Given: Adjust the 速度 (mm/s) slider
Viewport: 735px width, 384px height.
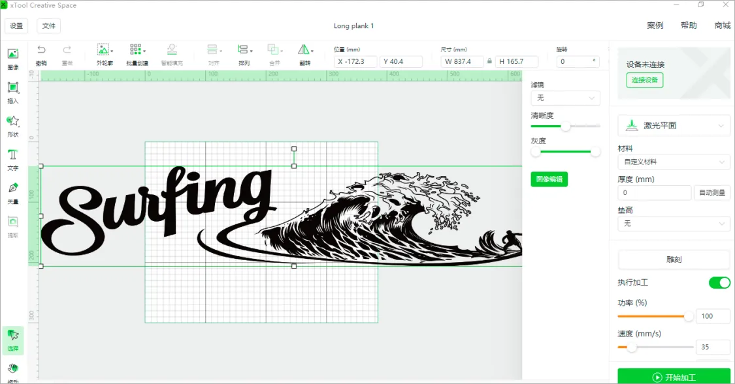Looking at the screenshot, I should [x=631, y=347].
